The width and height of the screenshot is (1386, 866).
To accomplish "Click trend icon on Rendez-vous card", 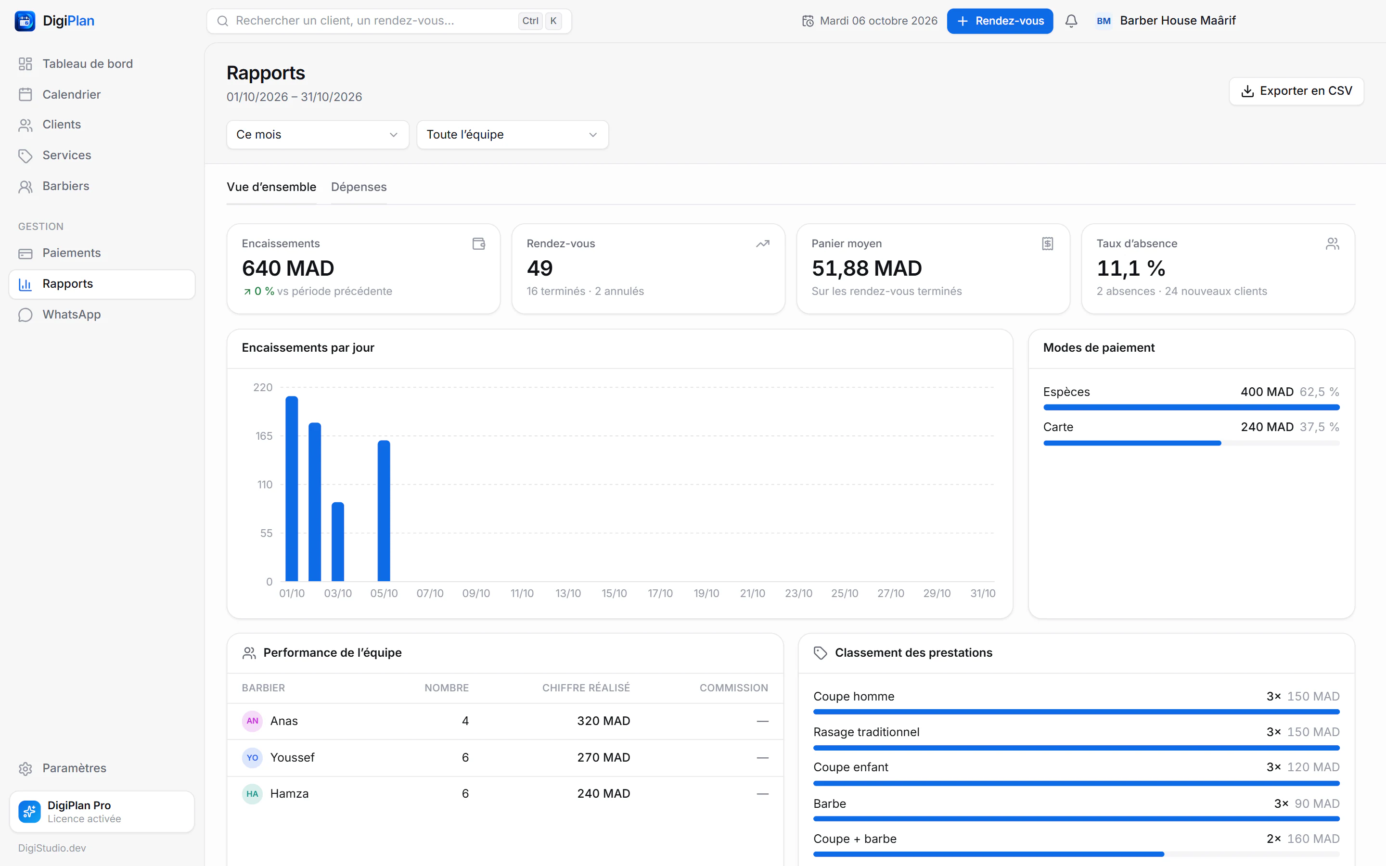I will (762, 243).
